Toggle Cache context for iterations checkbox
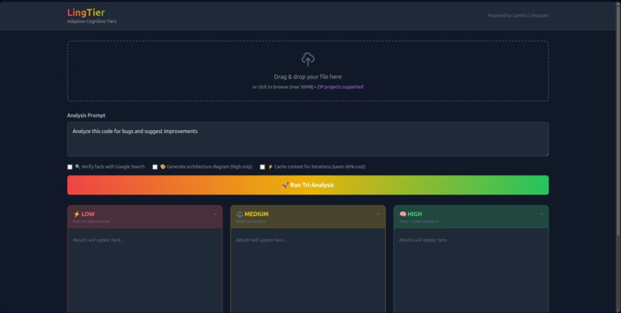The image size is (621, 313). pyautogui.click(x=262, y=167)
